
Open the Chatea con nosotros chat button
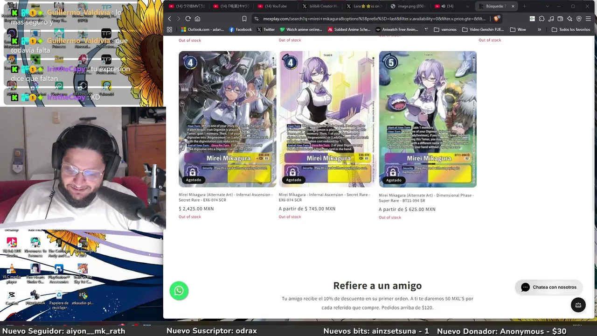(548, 287)
